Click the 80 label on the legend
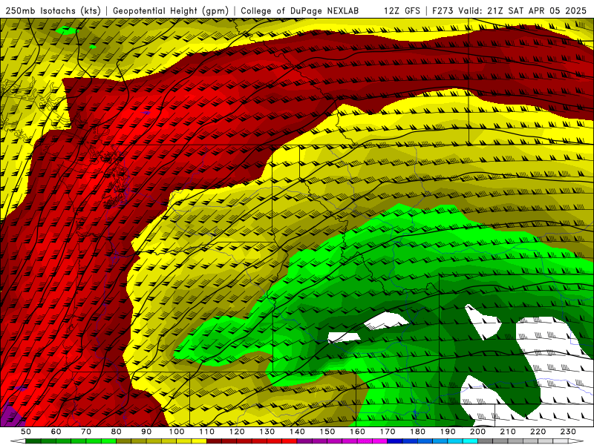594x445 pixels. click(x=116, y=432)
